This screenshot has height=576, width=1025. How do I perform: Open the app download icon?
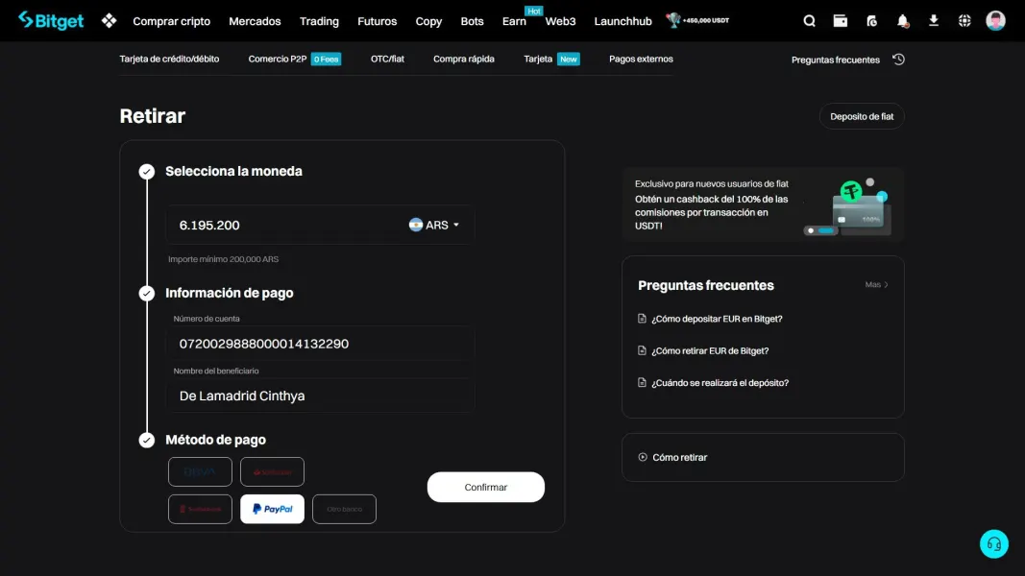(x=934, y=21)
